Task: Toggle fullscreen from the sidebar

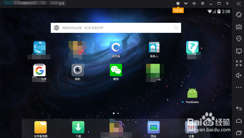Action: pyautogui.click(x=239, y=63)
